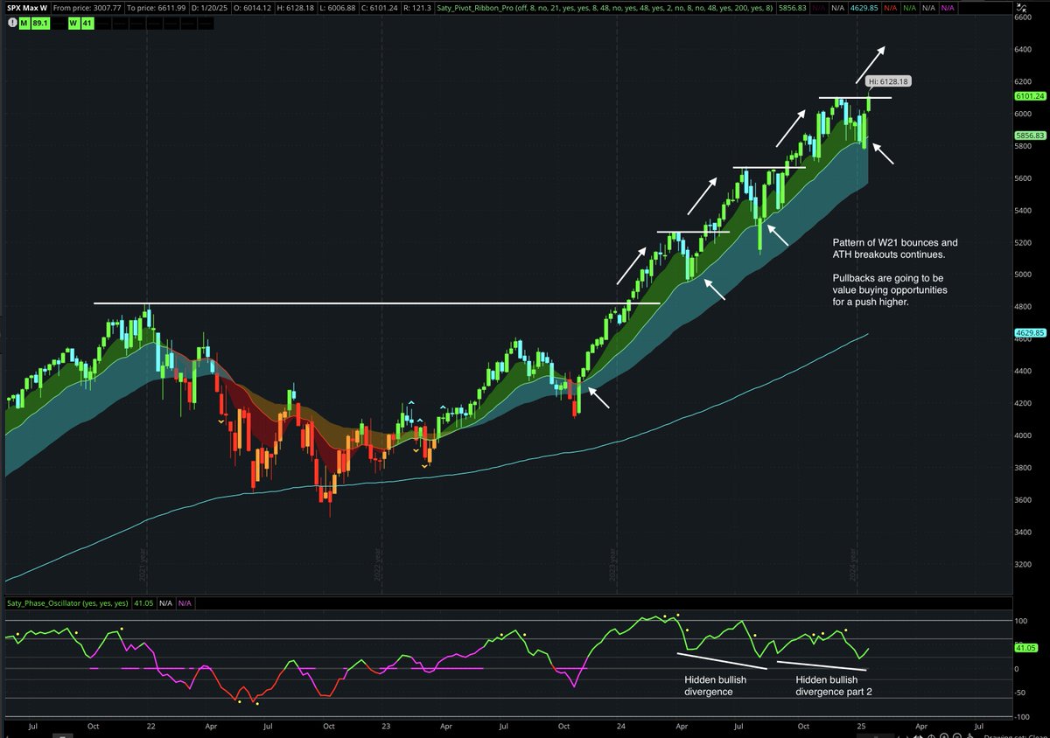Click the 41 weekly value box
This screenshot has height=738, width=1050.
click(87, 21)
